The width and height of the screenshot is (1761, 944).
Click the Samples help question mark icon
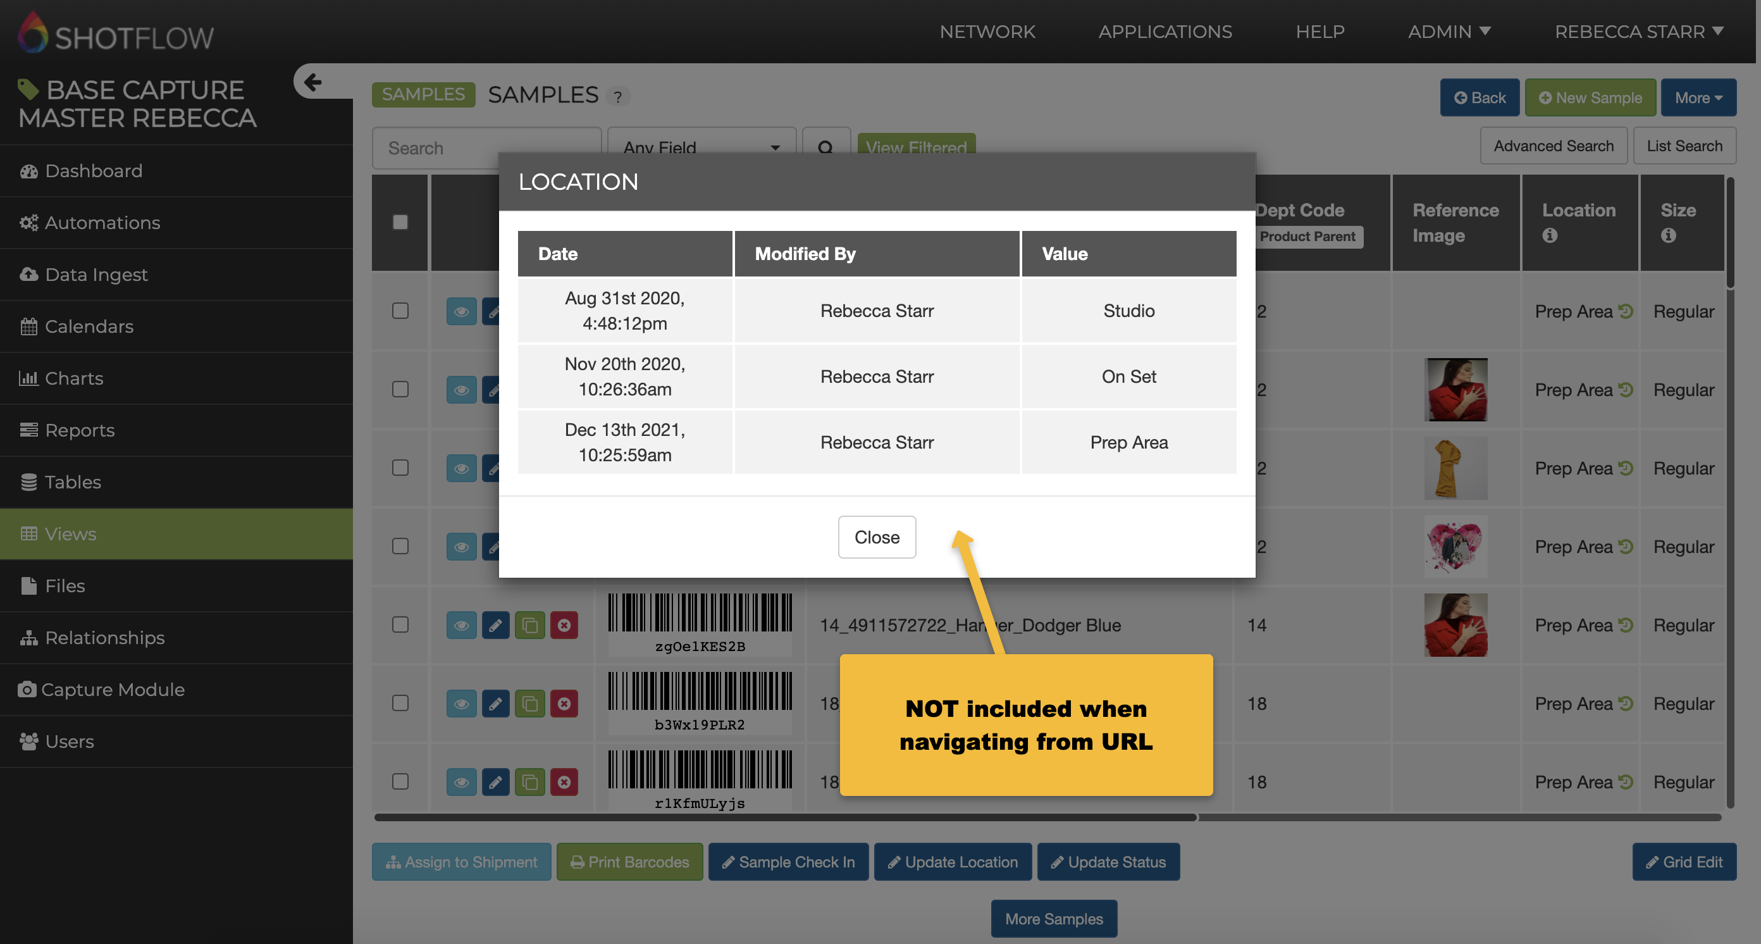coord(617,96)
